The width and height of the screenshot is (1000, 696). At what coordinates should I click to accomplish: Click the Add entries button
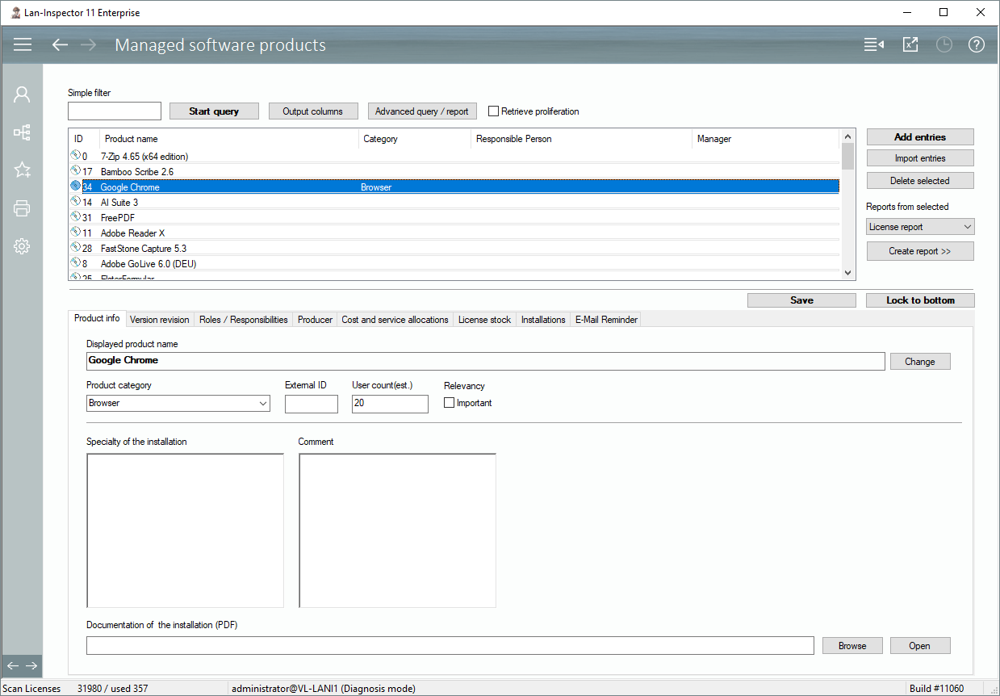point(920,137)
